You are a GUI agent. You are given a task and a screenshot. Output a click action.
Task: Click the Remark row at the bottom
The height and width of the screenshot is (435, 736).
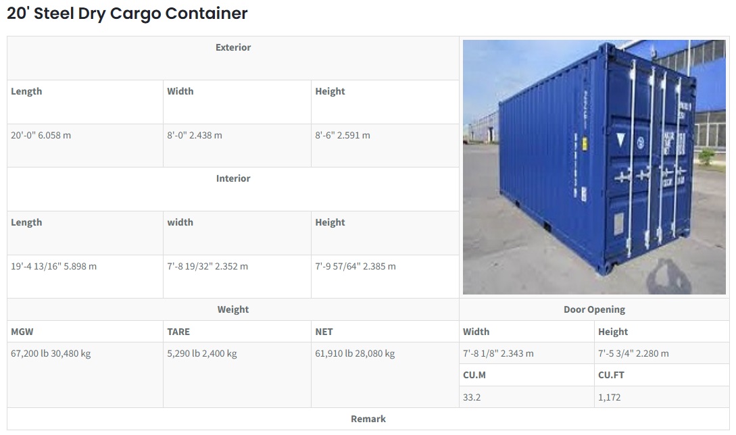tap(368, 419)
